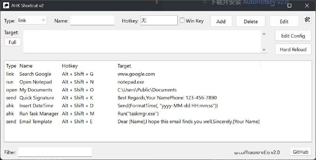316x160 pixels.
Task: Click the Edit button
Action: (284, 21)
